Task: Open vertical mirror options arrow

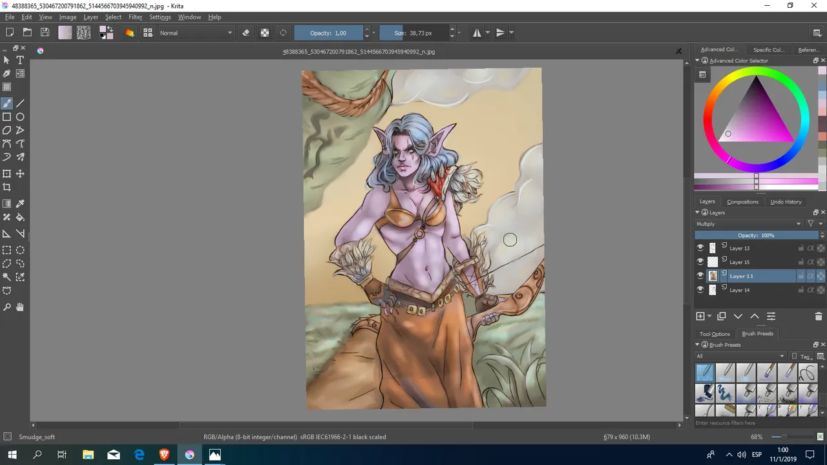Action: tap(511, 33)
